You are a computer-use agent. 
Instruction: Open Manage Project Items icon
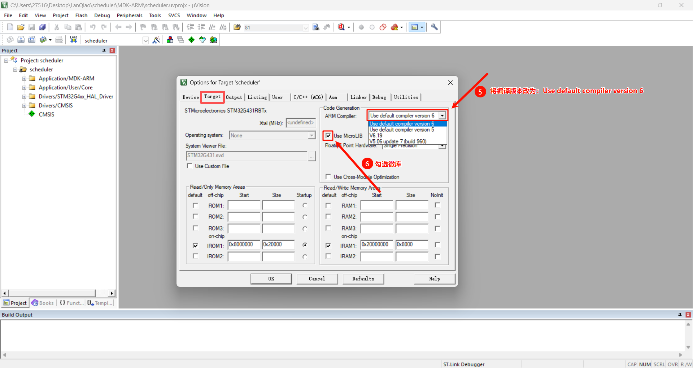[x=170, y=40]
